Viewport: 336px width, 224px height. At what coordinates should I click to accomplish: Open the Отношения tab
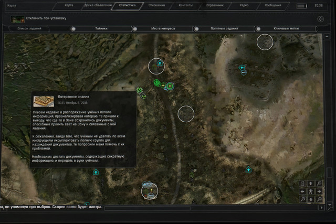click(156, 5)
